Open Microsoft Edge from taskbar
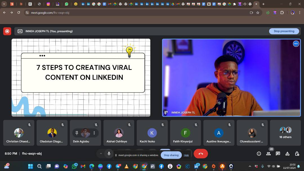The height and width of the screenshot is (171, 304). (92, 166)
